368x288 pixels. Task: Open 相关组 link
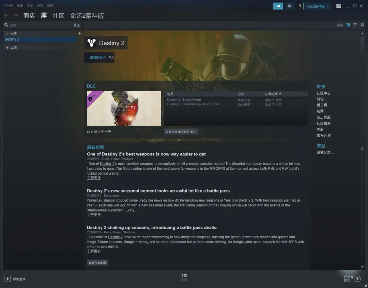tap(322, 105)
